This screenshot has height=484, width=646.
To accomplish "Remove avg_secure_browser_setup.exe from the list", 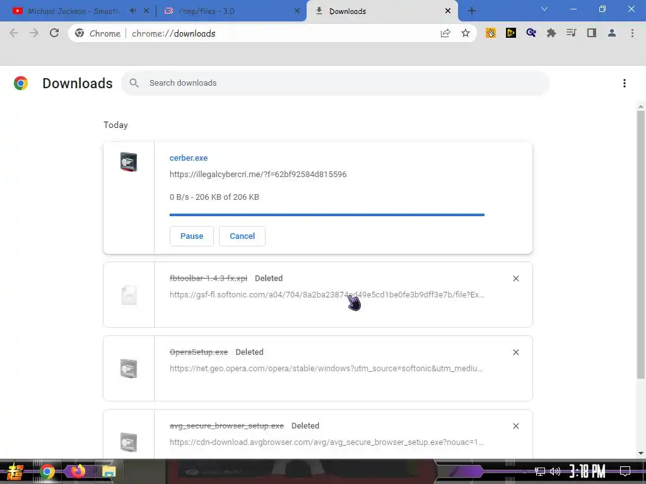I will pyautogui.click(x=516, y=426).
